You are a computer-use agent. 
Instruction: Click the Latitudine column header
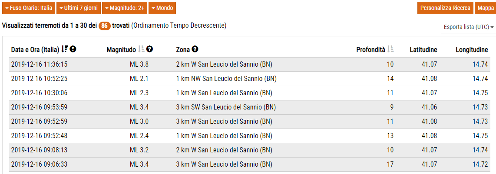pos(423,50)
